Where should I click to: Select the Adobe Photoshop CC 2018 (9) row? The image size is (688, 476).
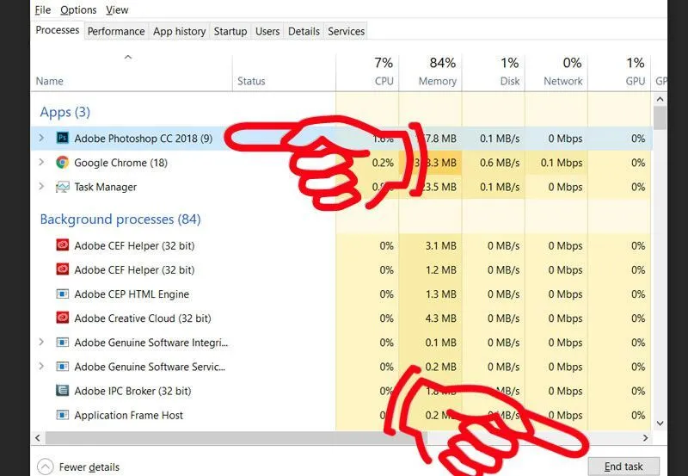341,139
